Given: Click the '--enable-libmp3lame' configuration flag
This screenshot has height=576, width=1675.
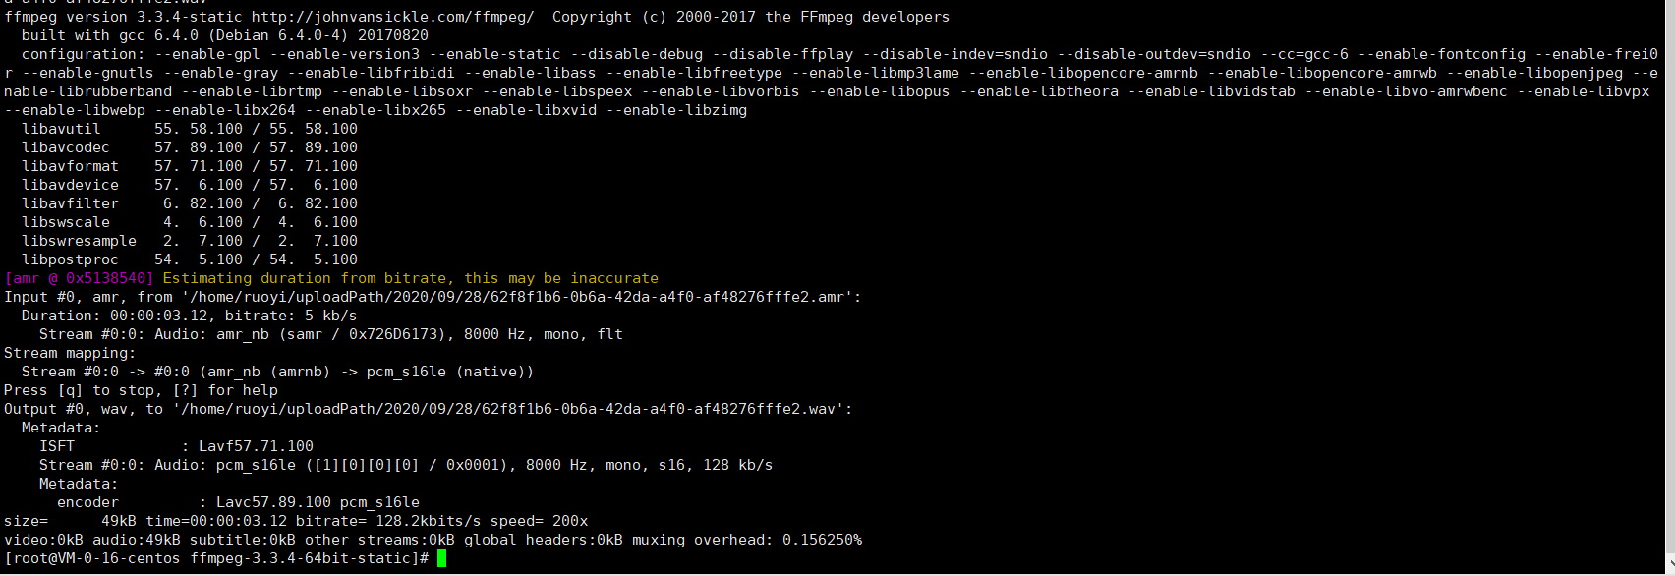Looking at the screenshot, I should [x=876, y=73].
